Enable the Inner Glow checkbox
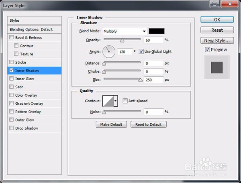 pos(11,79)
